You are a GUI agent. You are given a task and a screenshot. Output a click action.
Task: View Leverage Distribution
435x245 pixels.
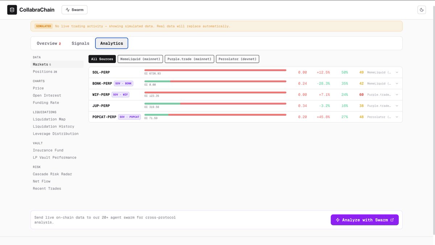click(57, 134)
